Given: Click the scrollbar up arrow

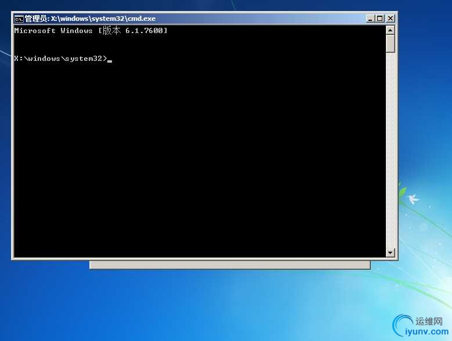Looking at the screenshot, I should [390, 30].
